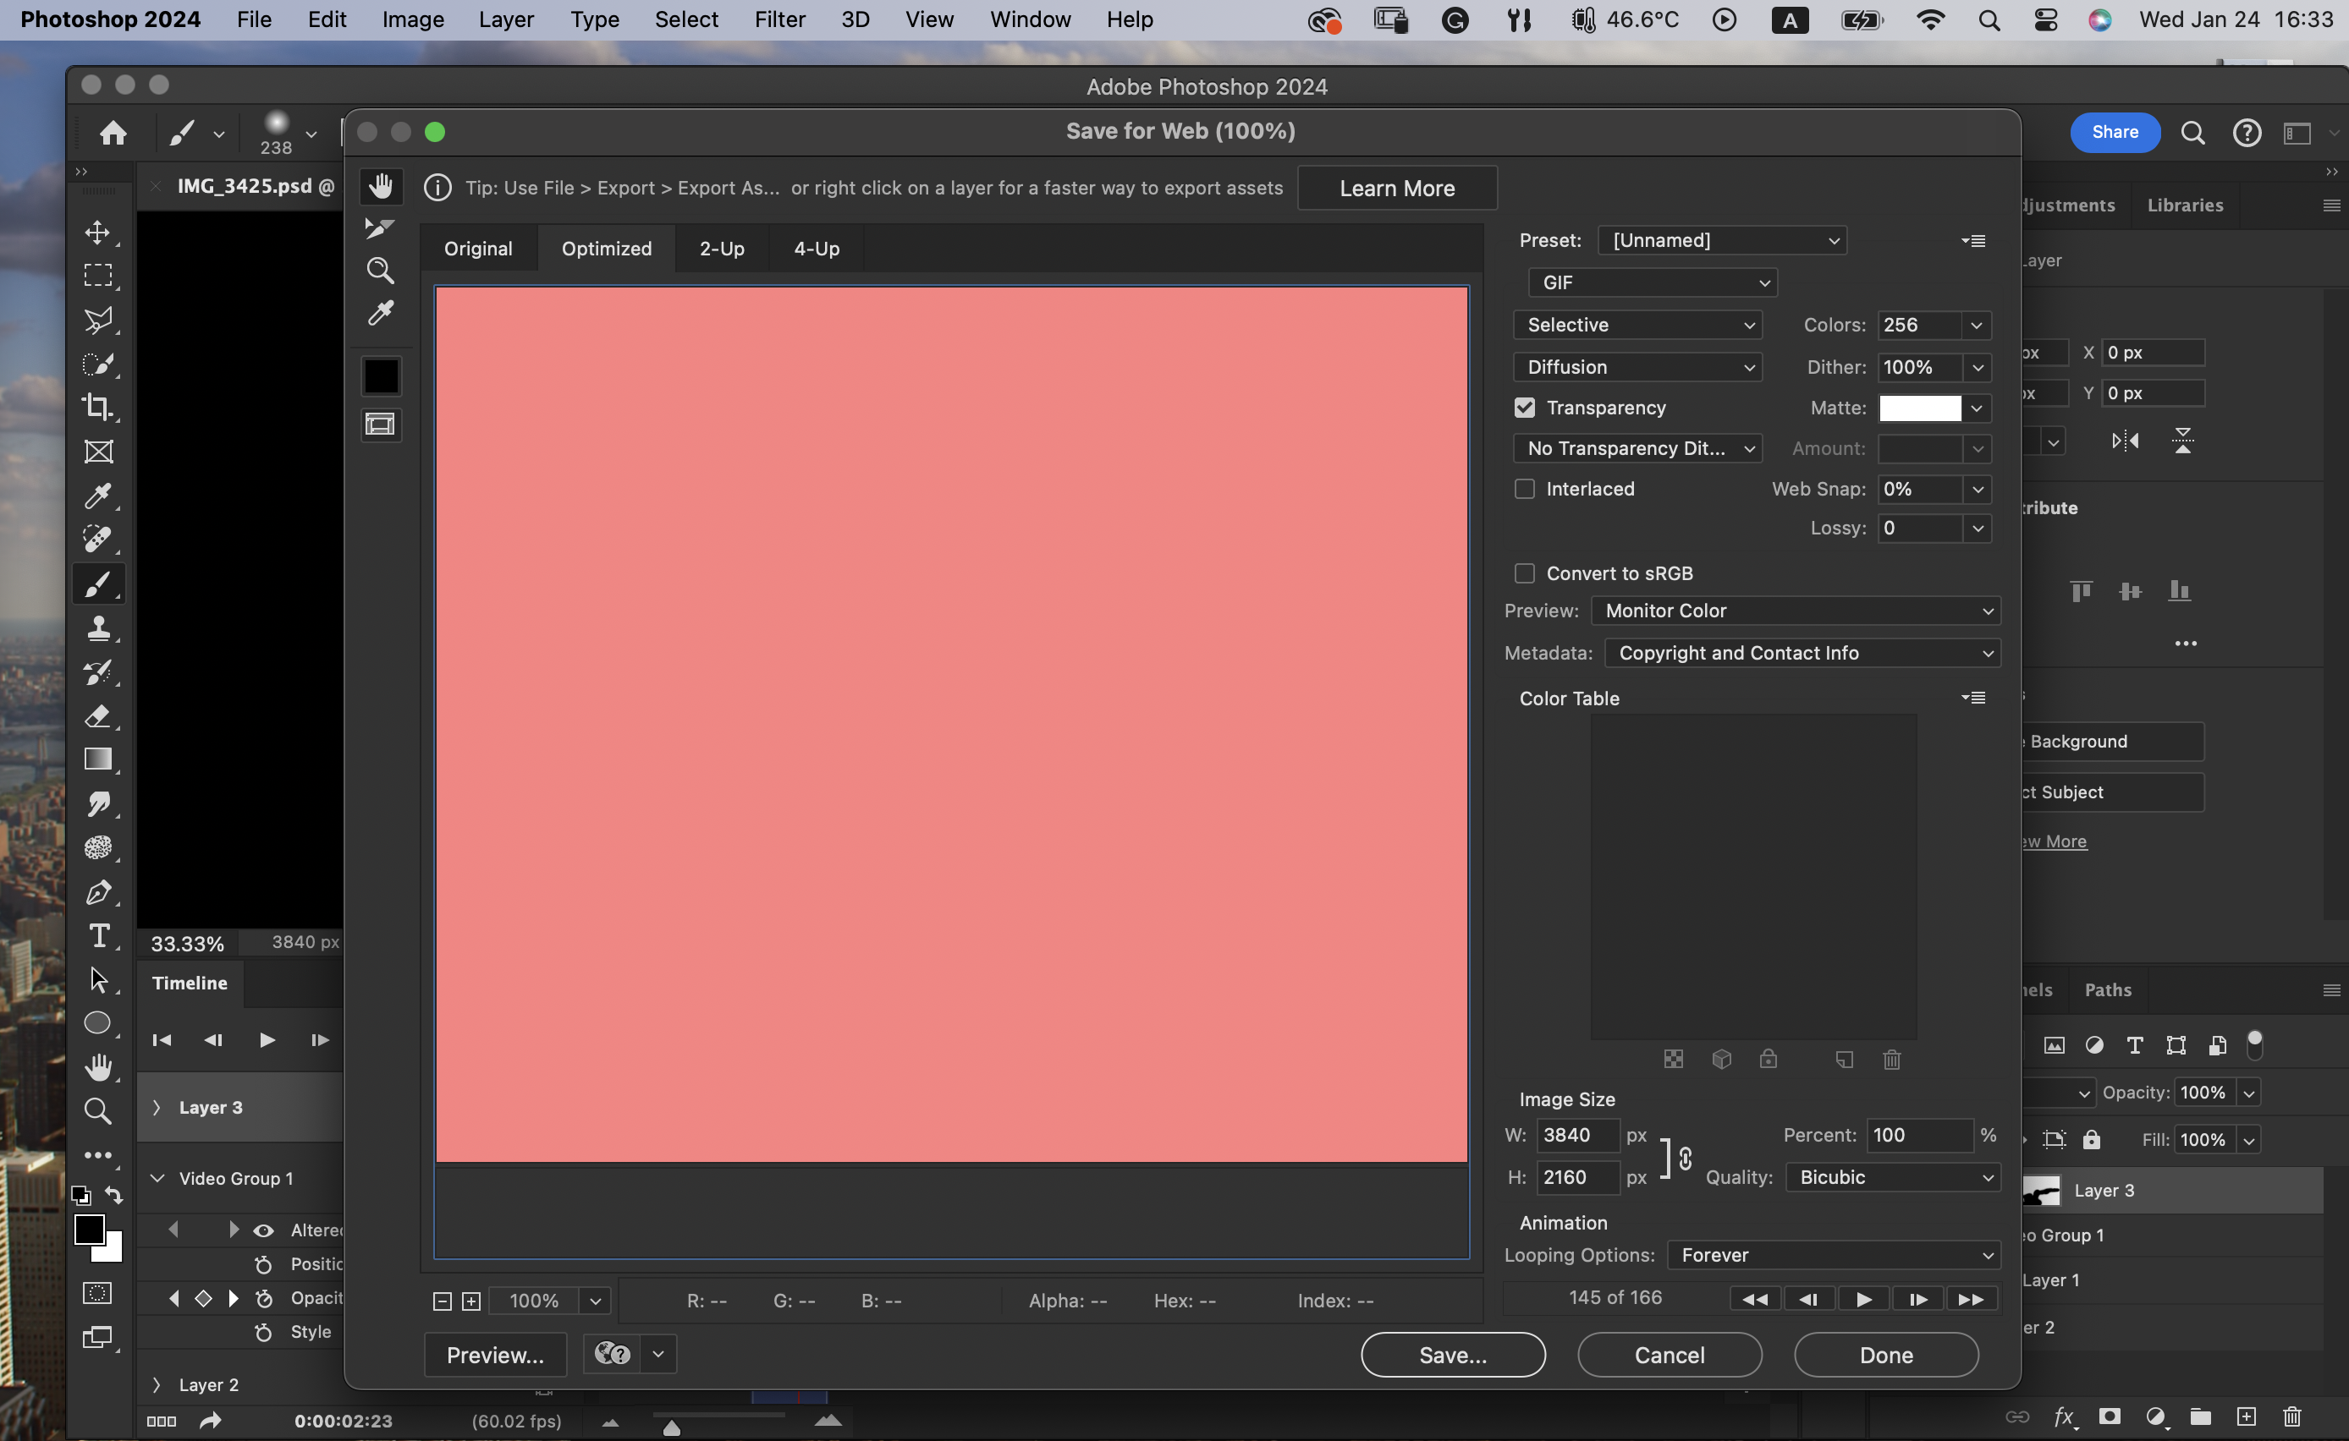Viewport: 2349px width, 1441px height.
Task: Disable the Transparency checkbox
Action: pyautogui.click(x=1524, y=408)
